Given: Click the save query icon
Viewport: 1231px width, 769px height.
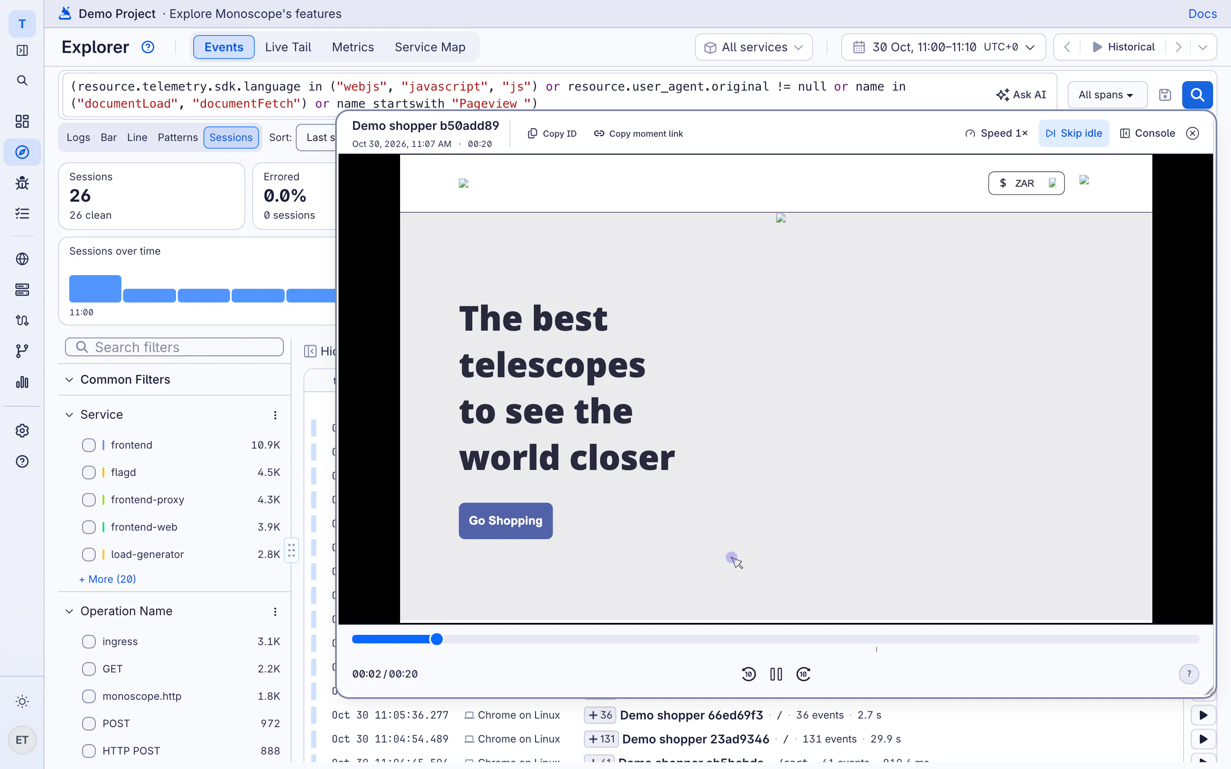Looking at the screenshot, I should pos(1165,94).
